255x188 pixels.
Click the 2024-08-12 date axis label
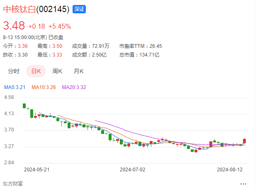pyautogui.click(x=230, y=170)
